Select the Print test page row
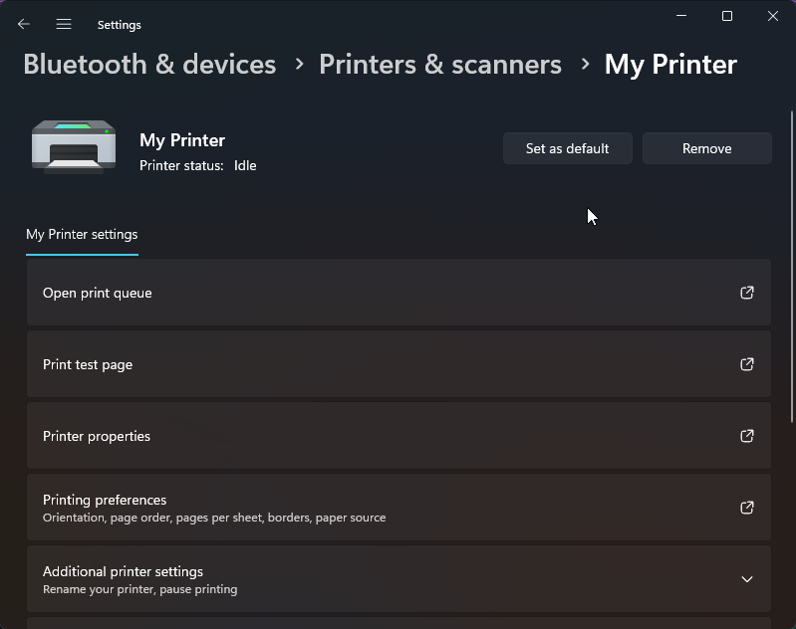This screenshot has width=796, height=629. tap(398, 364)
